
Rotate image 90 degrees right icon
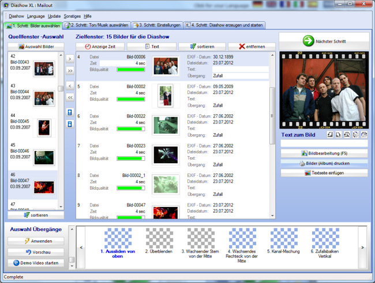(x=339, y=134)
